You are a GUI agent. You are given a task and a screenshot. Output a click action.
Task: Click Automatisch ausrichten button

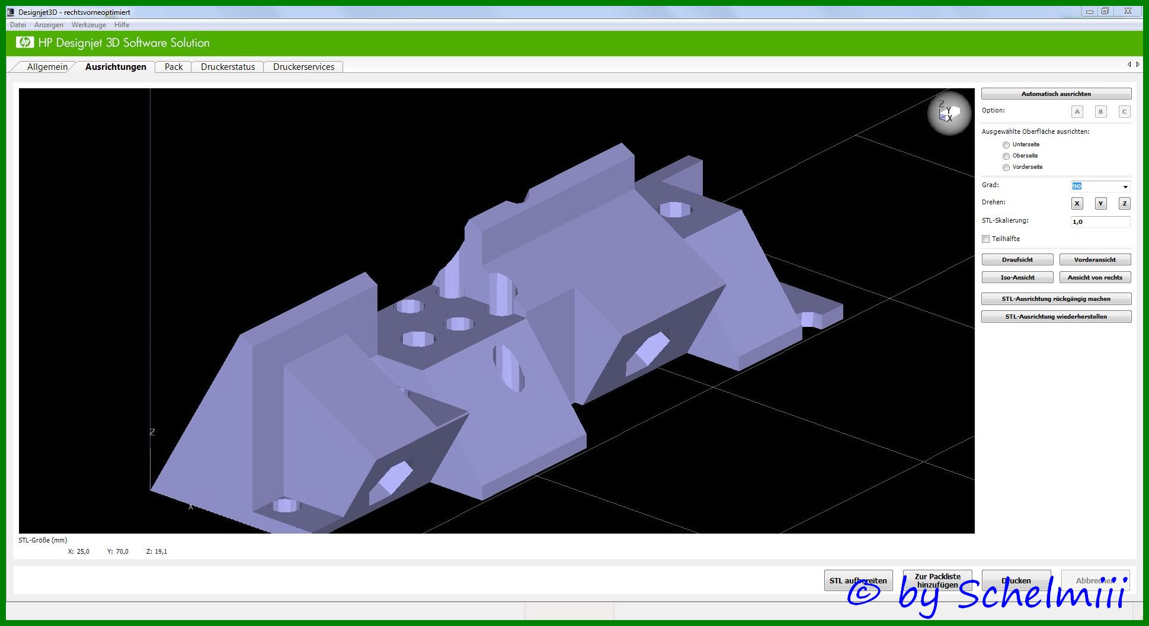coord(1056,94)
